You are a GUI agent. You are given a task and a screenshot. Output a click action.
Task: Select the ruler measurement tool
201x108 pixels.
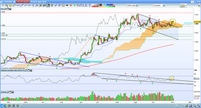click(x=14, y=6)
